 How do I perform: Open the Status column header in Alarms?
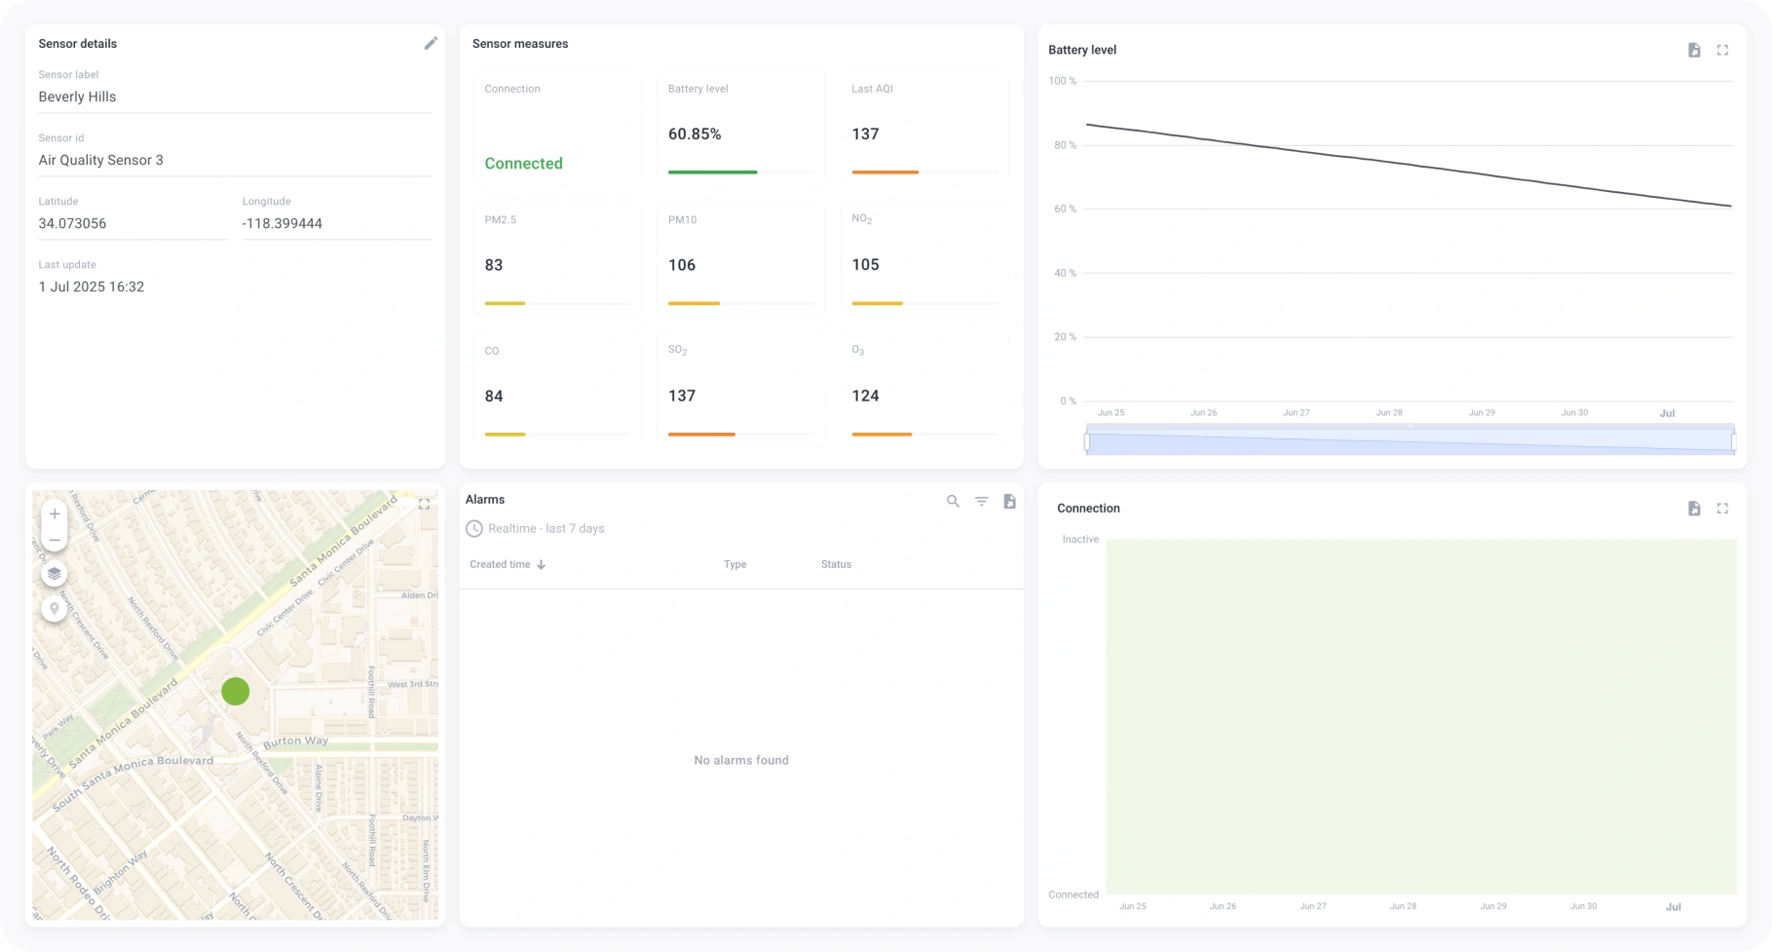[x=836, y=564]
